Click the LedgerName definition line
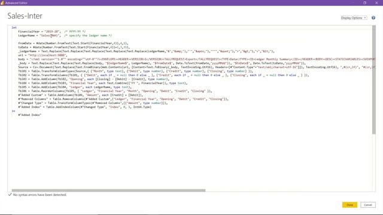Image resolution: width=383 pixels, height=215 pixels. click(65, 35)
